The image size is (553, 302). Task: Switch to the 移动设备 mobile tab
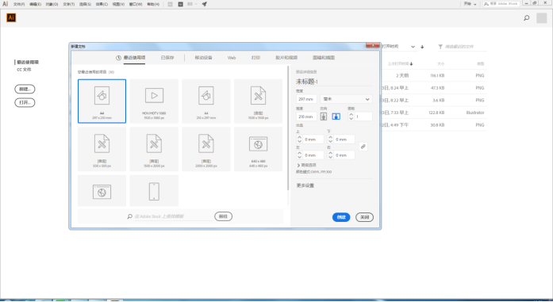coord(203,58)
